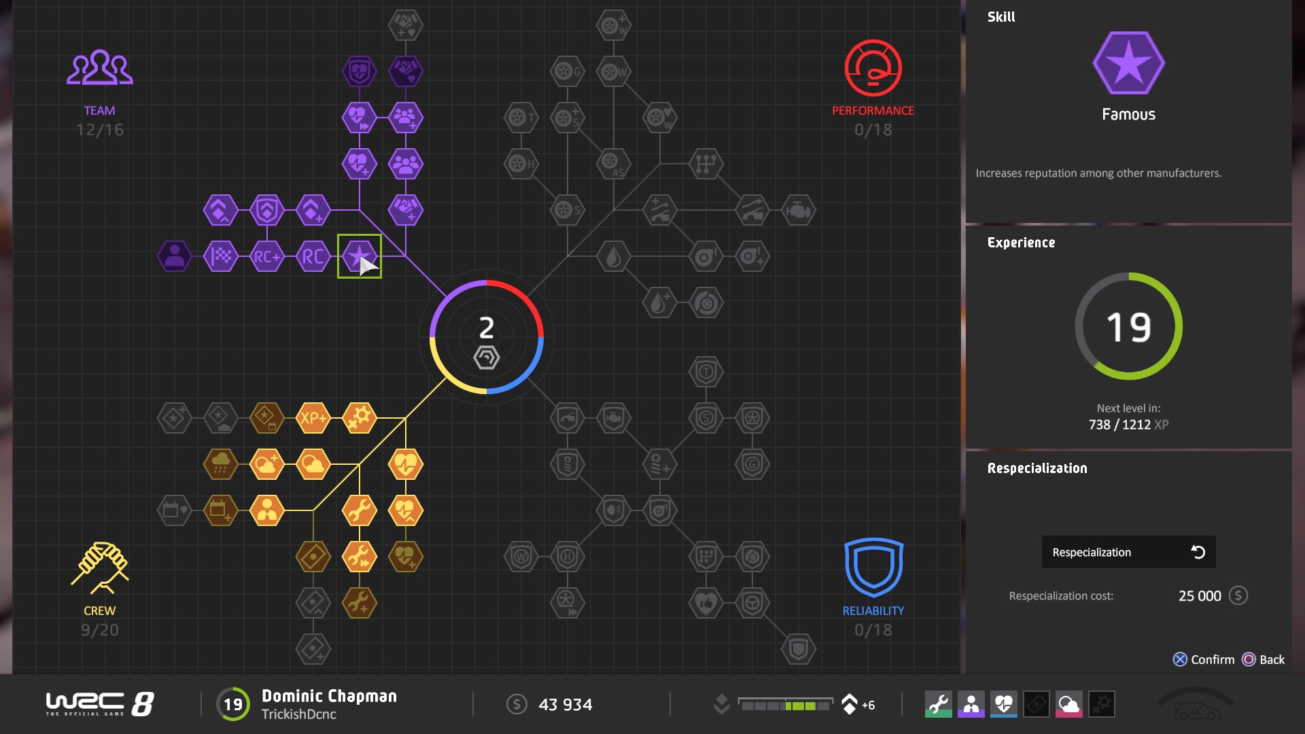The height and width of the screenshot is (734, 1305).
Task: Click the reputation progress bar in bottom bar
Action: pyautogui.click(x=785, y=705)
